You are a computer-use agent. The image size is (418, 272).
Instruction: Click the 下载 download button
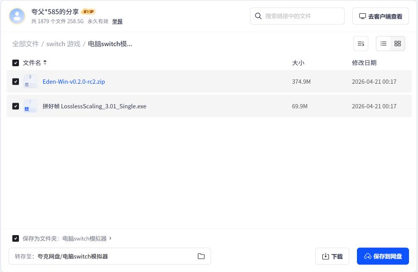(x=332, y=256)
